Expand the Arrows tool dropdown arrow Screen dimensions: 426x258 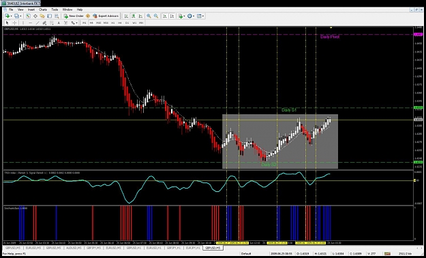[x=76, y=22]
